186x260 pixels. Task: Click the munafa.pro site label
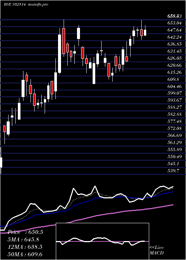[38, 4]
